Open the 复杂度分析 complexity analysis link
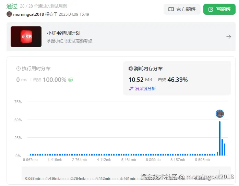 (145, 89)
